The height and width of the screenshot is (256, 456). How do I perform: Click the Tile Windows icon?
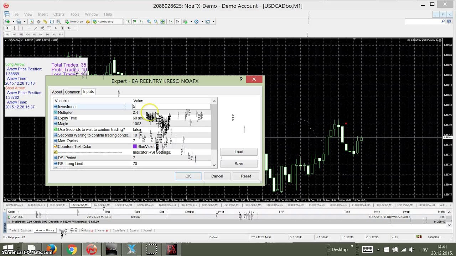(x=162, y=22)
